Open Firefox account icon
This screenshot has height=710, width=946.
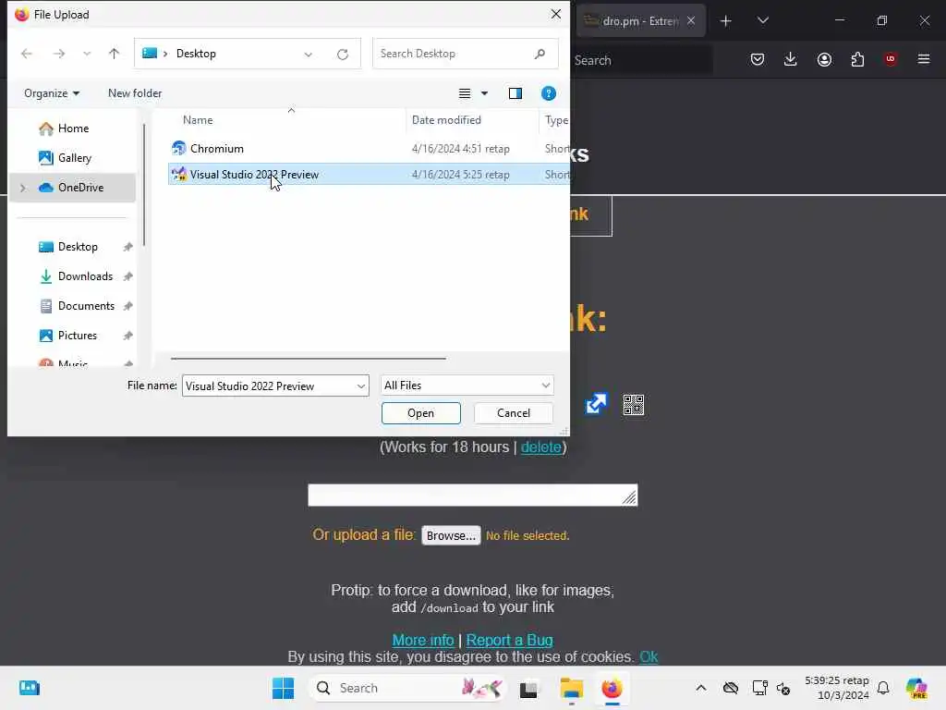coord(824,59)
